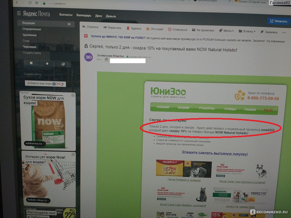Expand the В папку dropdown

[x=247, y=31]
